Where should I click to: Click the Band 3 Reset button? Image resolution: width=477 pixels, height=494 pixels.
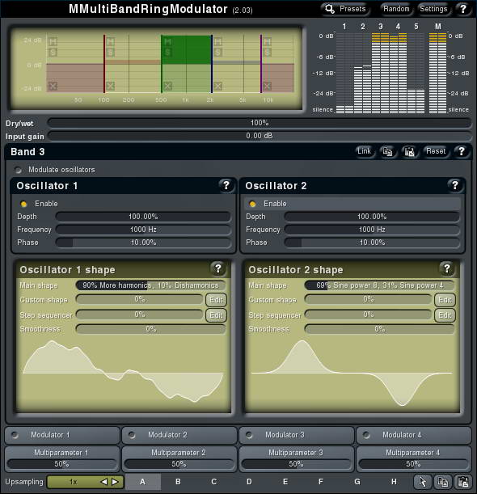click(x=436, y=151)
